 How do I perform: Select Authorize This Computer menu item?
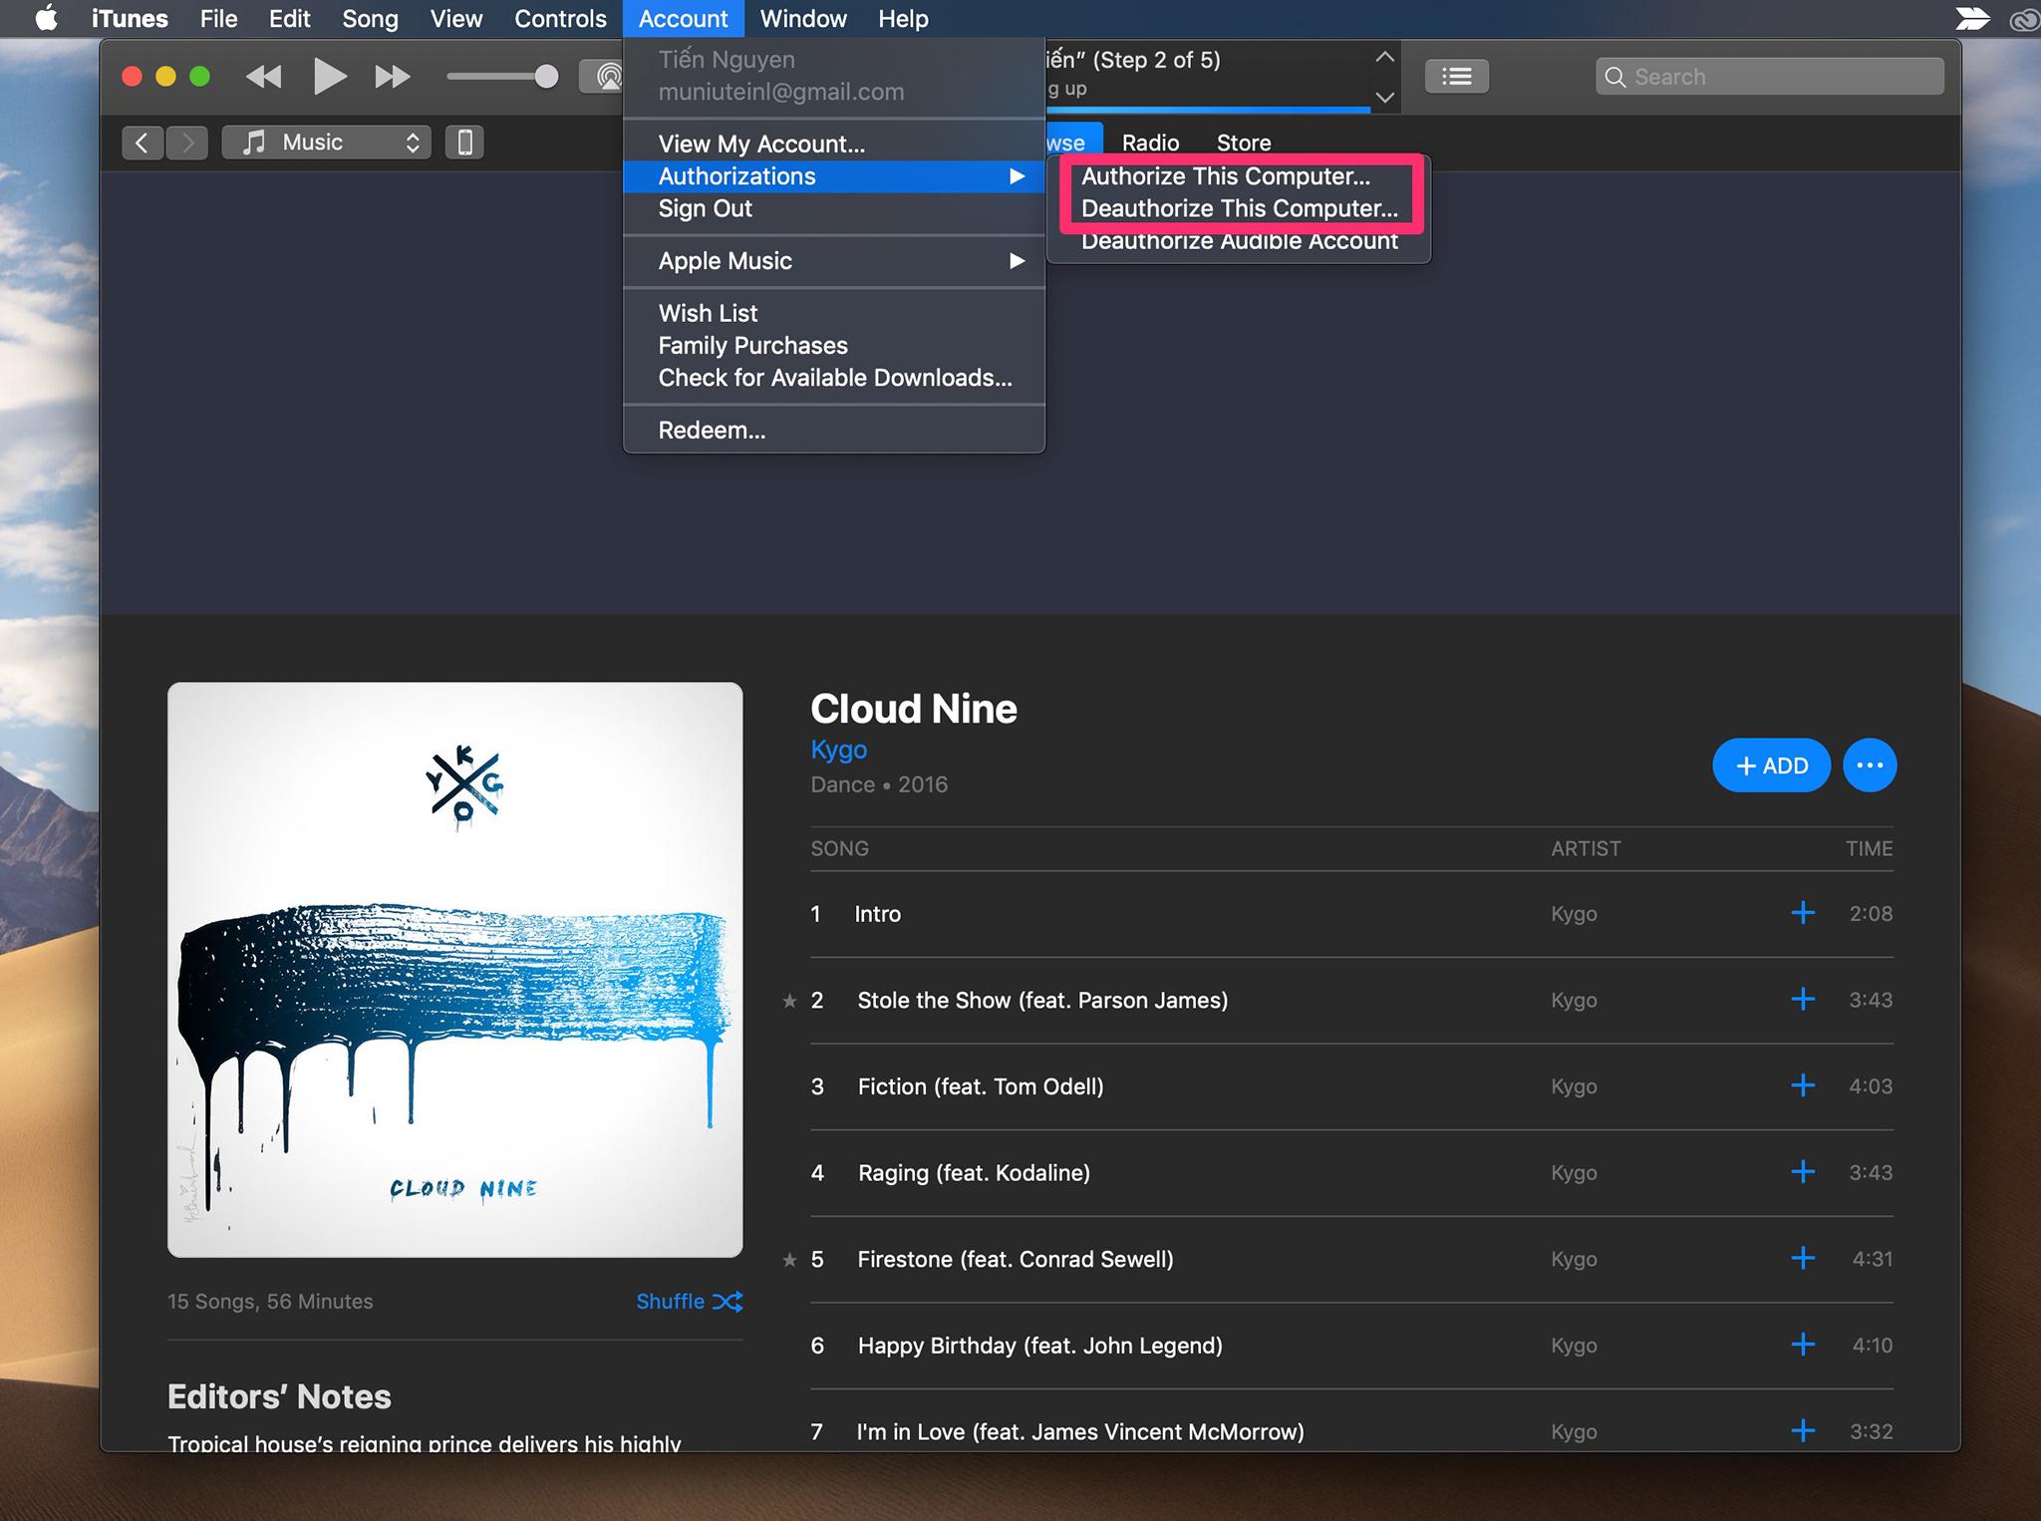(1226, 176)
